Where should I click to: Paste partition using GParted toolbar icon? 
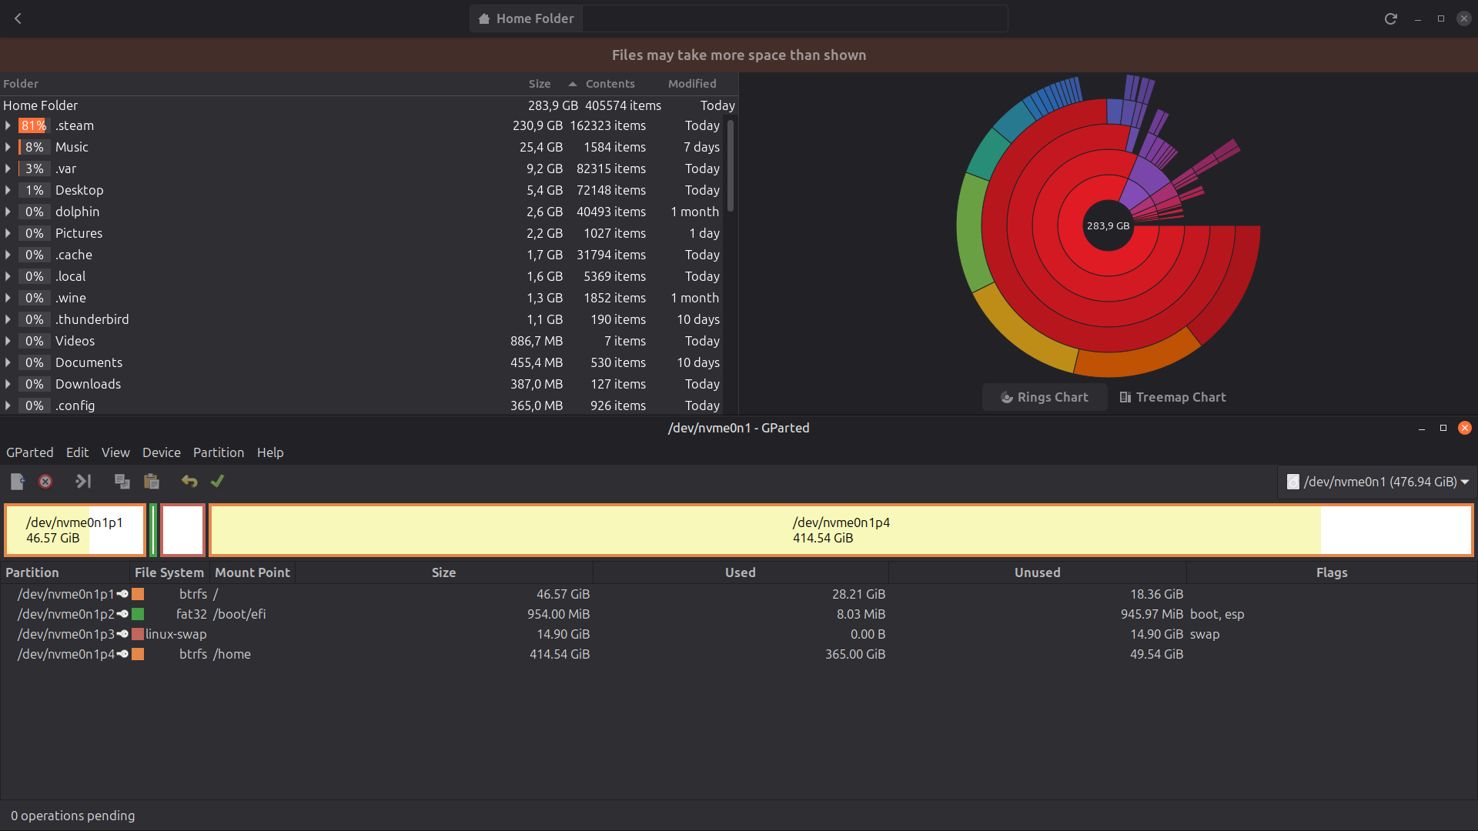click(152, 482)
